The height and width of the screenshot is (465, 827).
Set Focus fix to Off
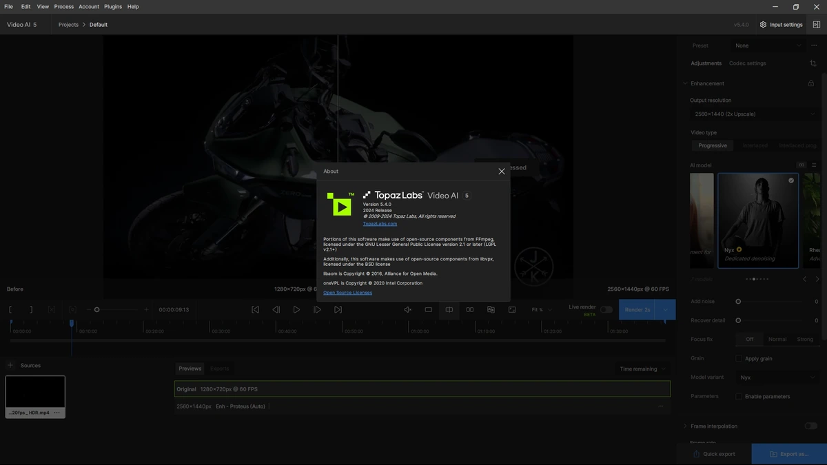[x=750, y=339]
